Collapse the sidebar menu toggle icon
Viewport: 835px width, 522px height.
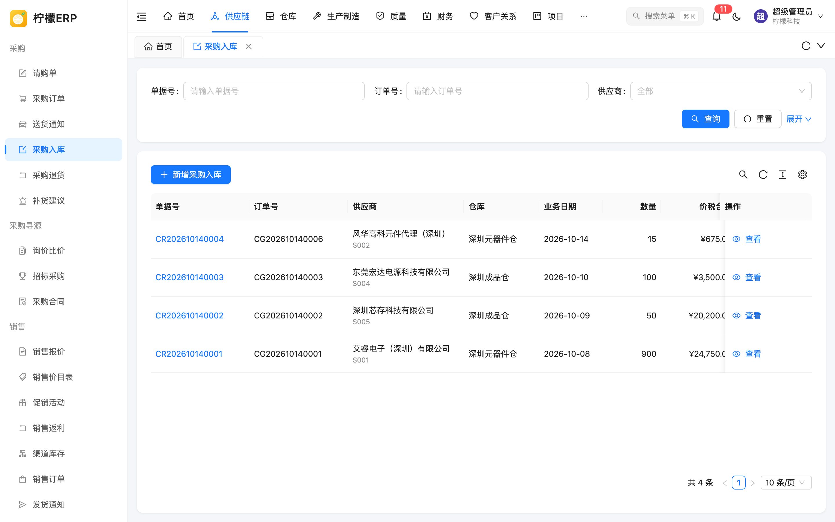tap(141, 16)
